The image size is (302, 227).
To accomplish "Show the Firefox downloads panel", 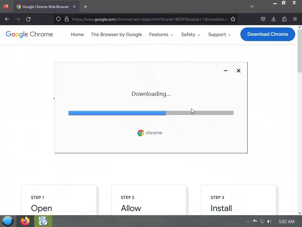I will tap(273, 19).
